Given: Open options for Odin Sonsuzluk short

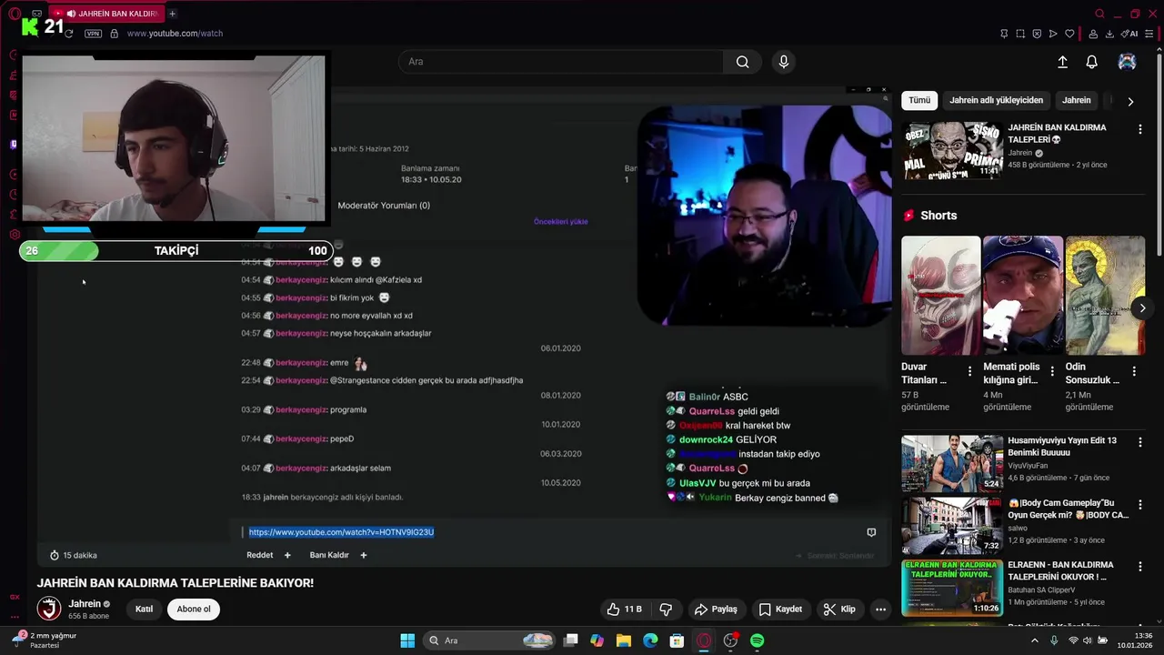Looking at the screenshot, I should point(1134,371).
